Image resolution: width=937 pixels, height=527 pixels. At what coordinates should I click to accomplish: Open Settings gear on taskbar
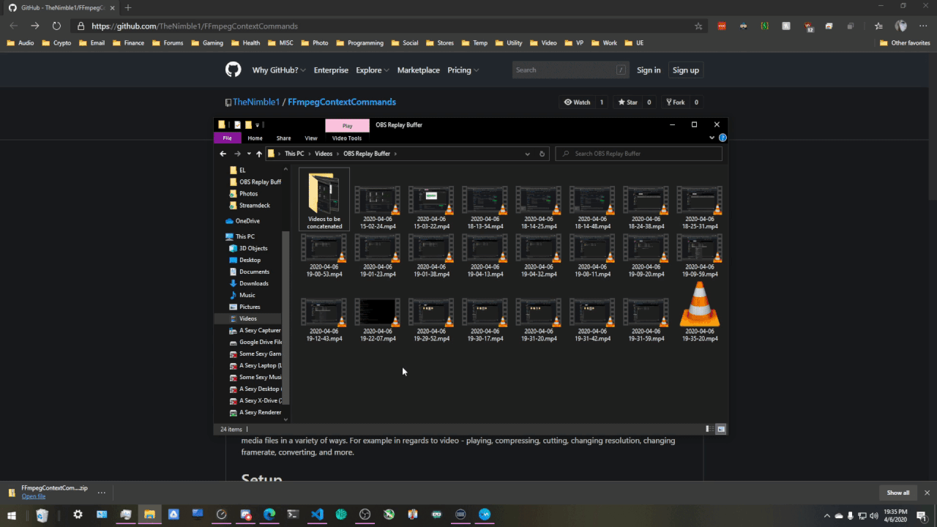click(78, 515)
